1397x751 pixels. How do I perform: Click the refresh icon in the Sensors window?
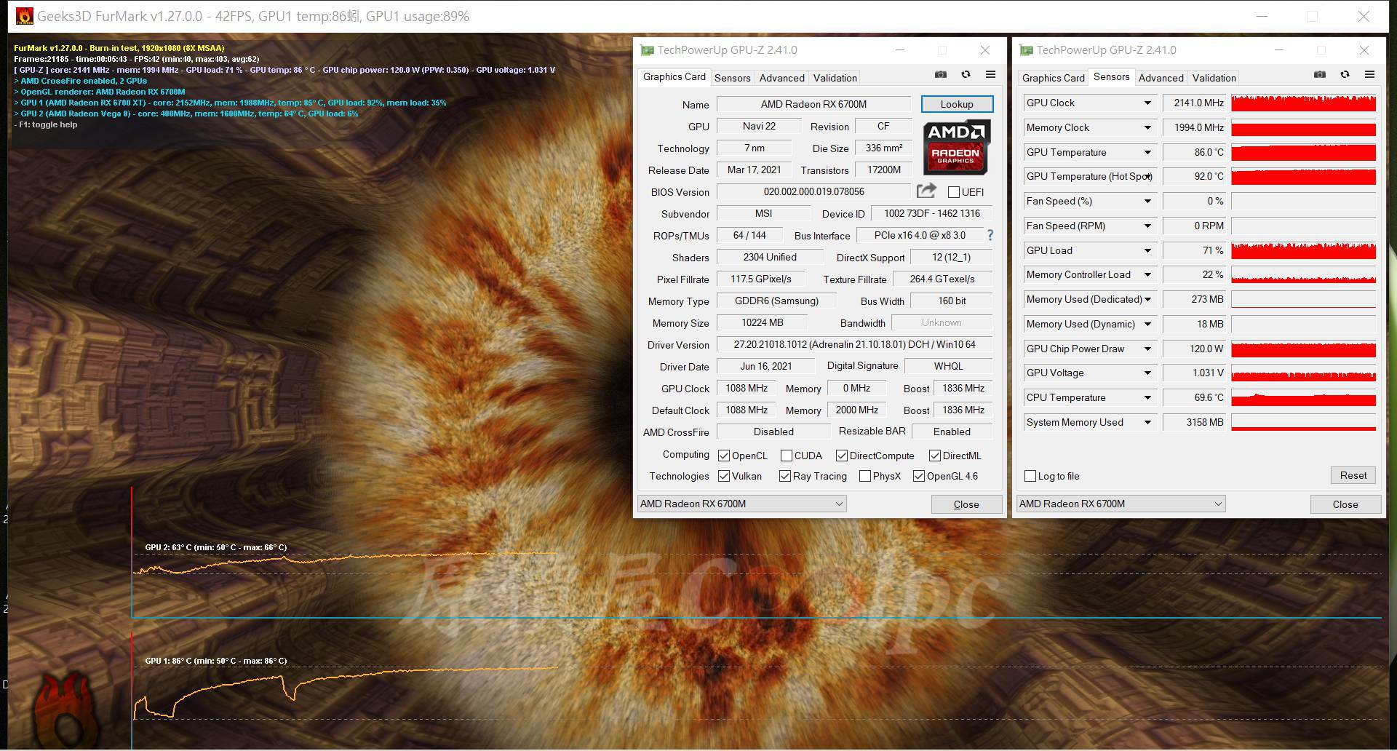[x=1345, y=74]
